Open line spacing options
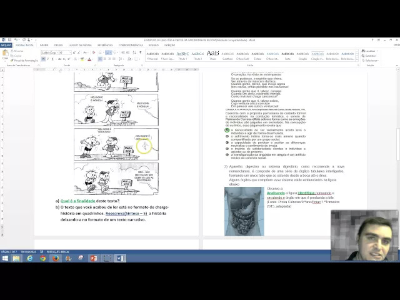This screenshot has height=300, width=400. click(121, 59)
